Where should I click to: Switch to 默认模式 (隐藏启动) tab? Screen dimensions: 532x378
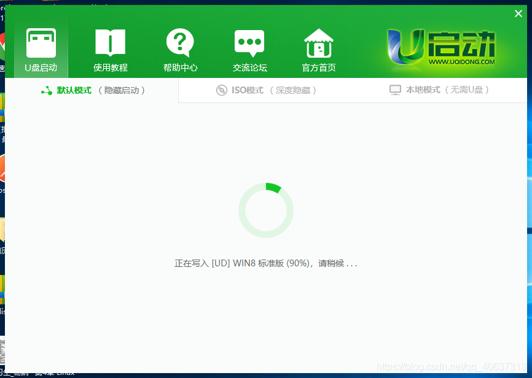pos(93,91)
